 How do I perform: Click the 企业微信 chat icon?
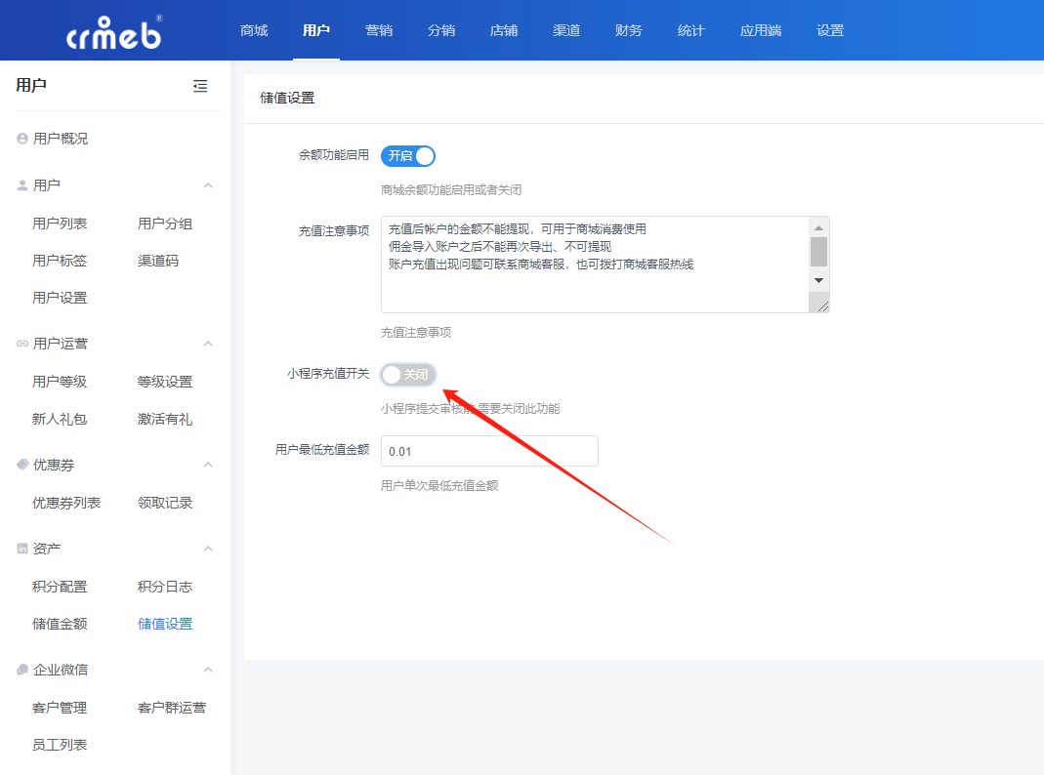tap(22, 670)
